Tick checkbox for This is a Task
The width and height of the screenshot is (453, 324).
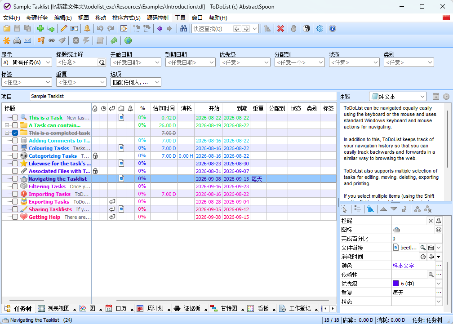tap(15, 118)
